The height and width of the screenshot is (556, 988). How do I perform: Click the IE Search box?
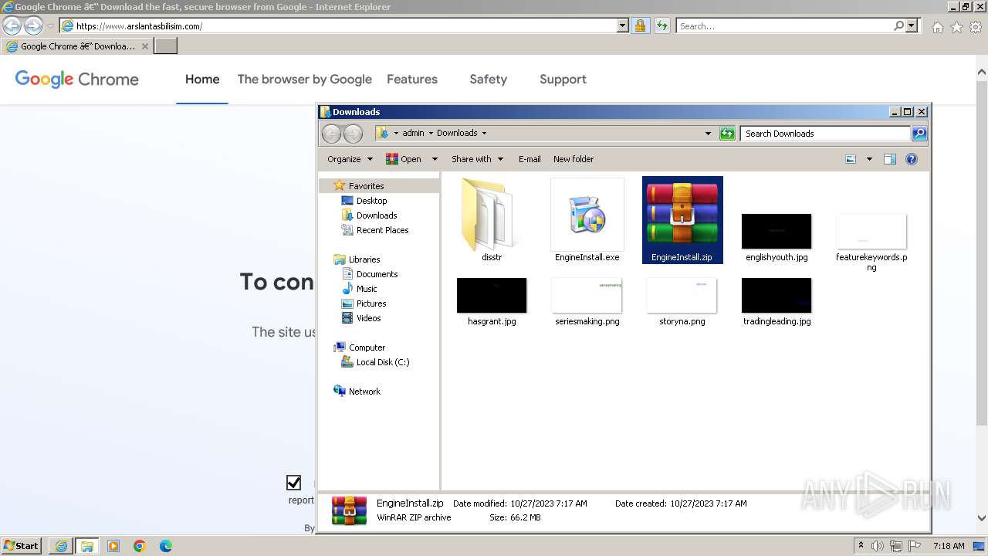784,26
